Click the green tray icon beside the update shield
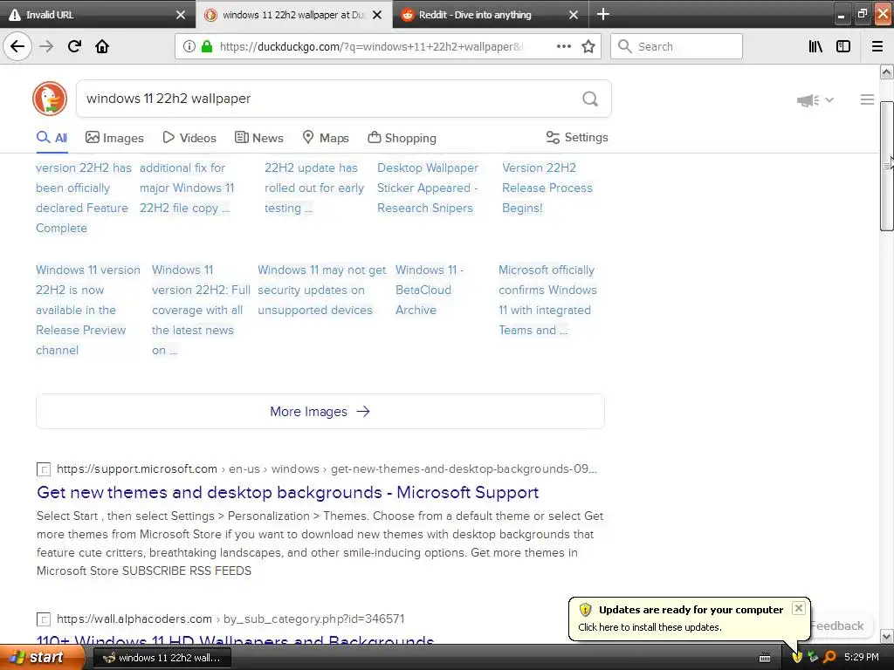This screenshot has width=894, height=670. pyautogui.click(x=813, y=657)
